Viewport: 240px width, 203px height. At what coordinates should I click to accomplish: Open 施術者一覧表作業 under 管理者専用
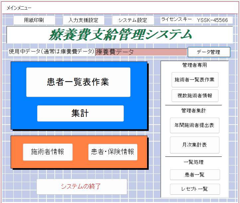point(195,80)
